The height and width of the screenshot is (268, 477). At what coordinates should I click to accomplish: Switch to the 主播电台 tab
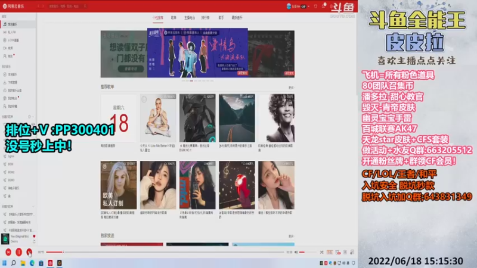[190, 18]
